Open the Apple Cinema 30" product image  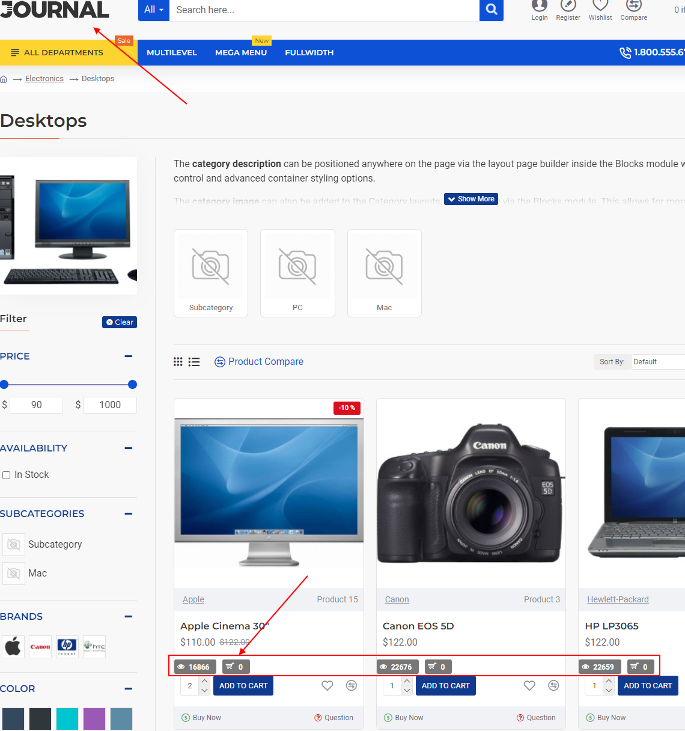click(x=269, y=493)
